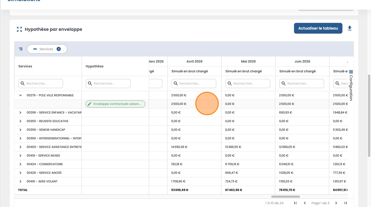Click the horizontal table scrollbar
The image size is (371, 207).
286,197
